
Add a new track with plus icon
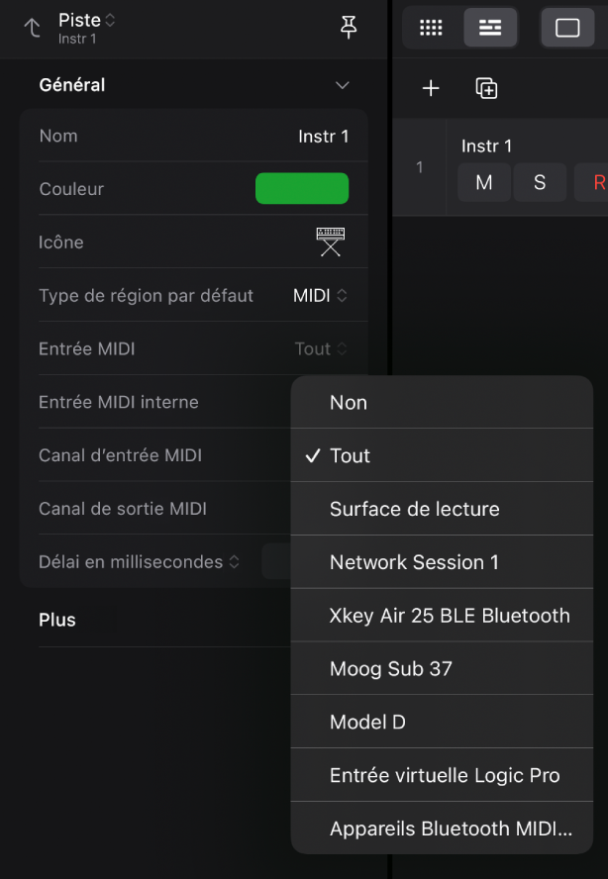[x=431, y=89]
